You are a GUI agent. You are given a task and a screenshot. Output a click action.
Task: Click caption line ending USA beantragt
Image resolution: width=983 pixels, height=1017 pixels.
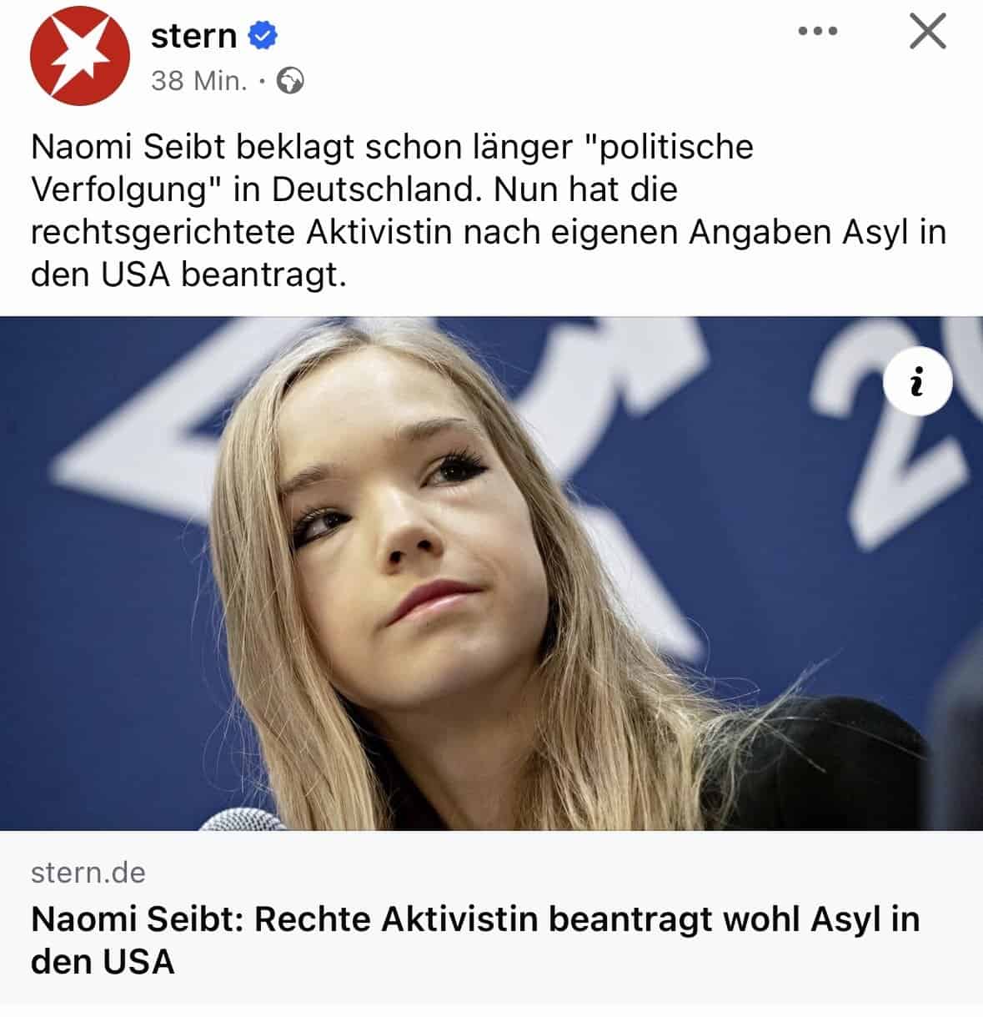188,274
